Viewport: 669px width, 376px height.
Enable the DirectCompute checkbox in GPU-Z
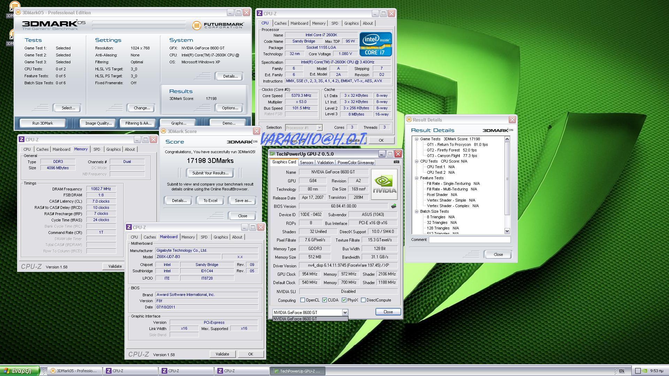[363, 300]
